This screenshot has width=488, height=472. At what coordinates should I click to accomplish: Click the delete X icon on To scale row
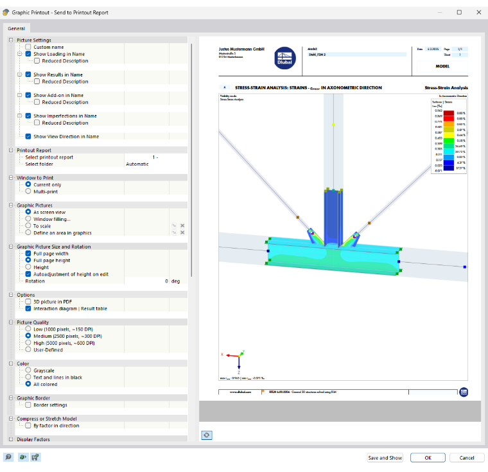coord(182,226)
